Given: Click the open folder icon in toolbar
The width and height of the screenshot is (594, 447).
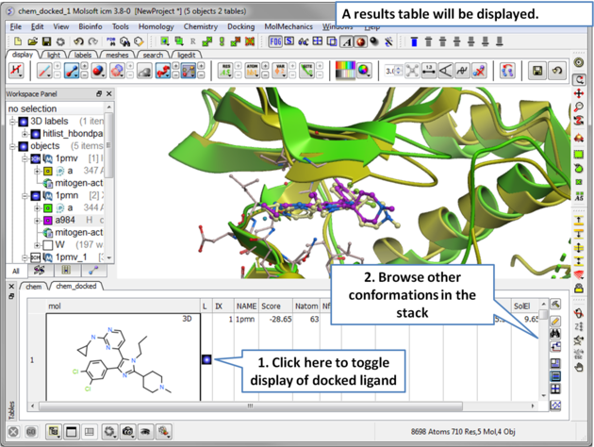Looking at the screenshot, I should [x=33, y=42].
